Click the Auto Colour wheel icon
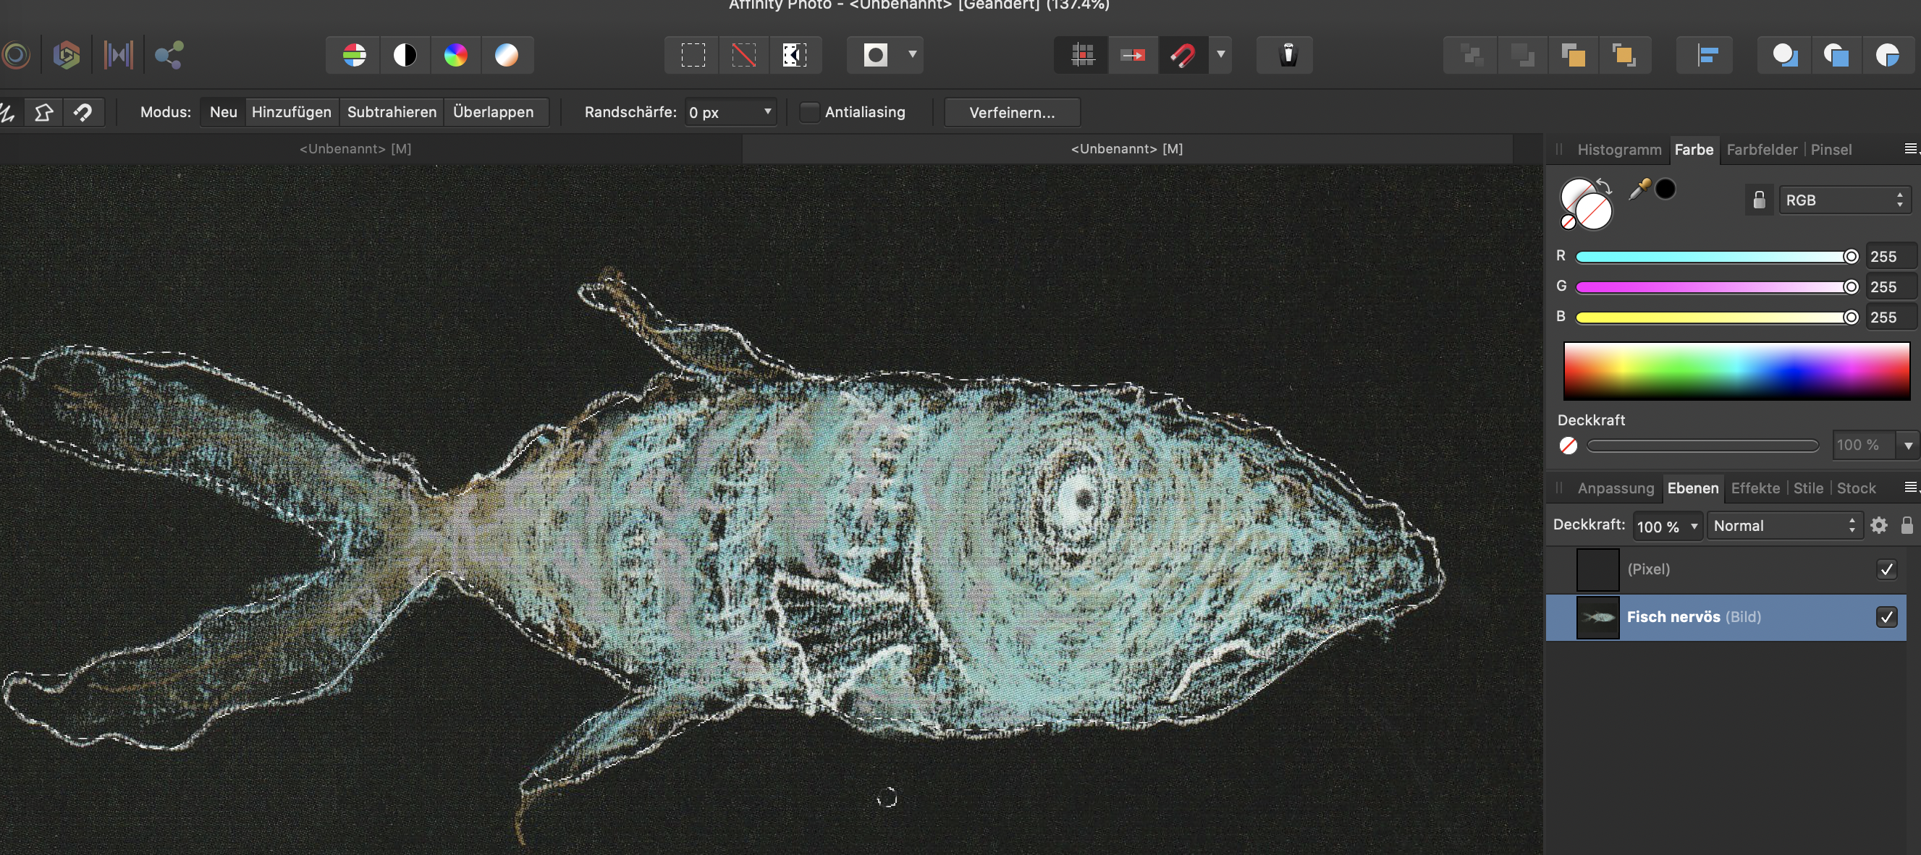 pos(456,55)
